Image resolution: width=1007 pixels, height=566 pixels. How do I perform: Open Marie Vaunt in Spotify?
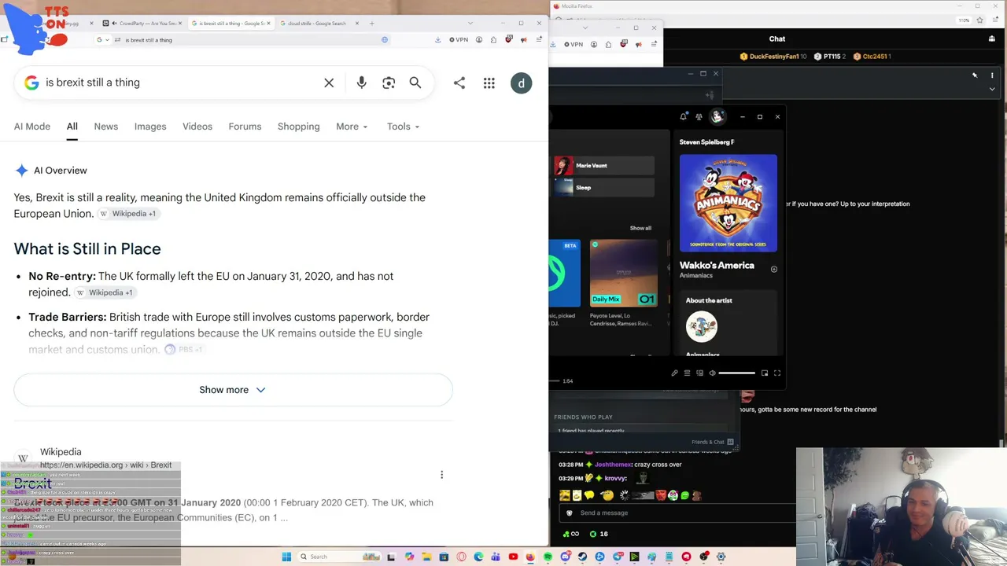tap(604, 166)
